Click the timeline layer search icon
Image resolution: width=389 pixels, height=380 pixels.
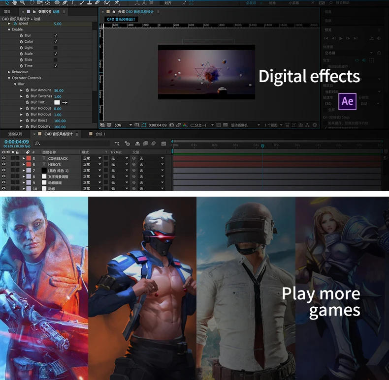coord(37,143)
